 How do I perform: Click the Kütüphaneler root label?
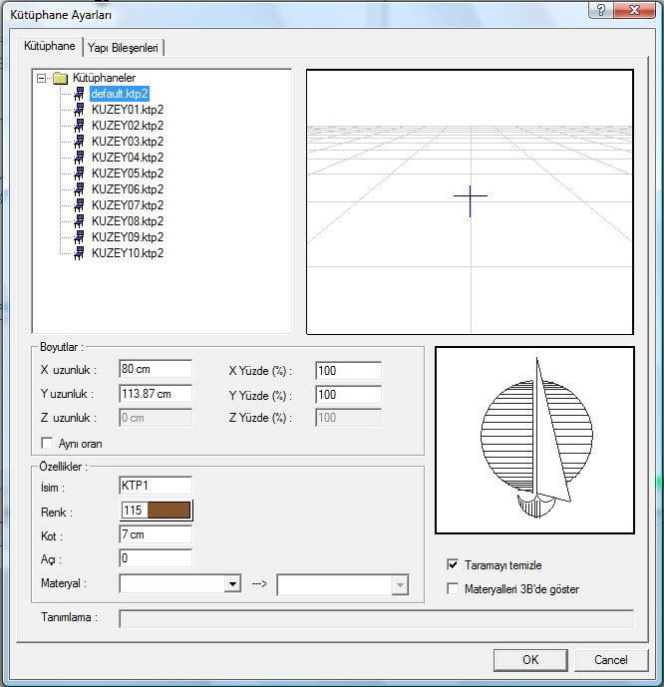[x=105, y=78]
